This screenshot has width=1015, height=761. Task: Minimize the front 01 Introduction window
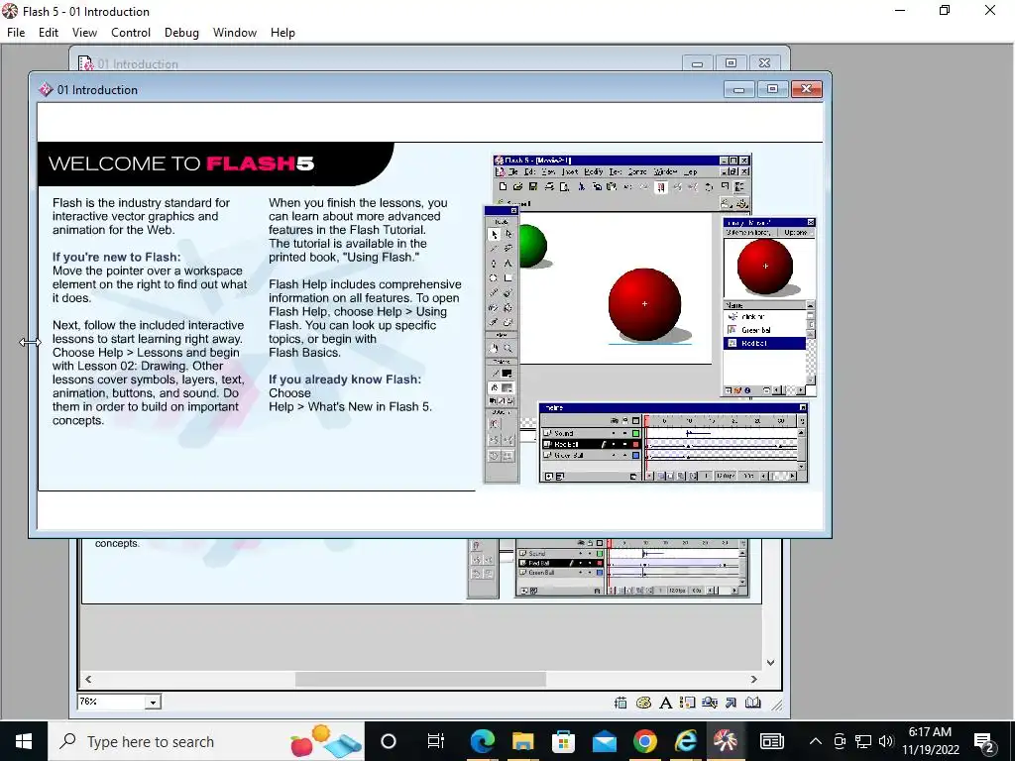738,88
